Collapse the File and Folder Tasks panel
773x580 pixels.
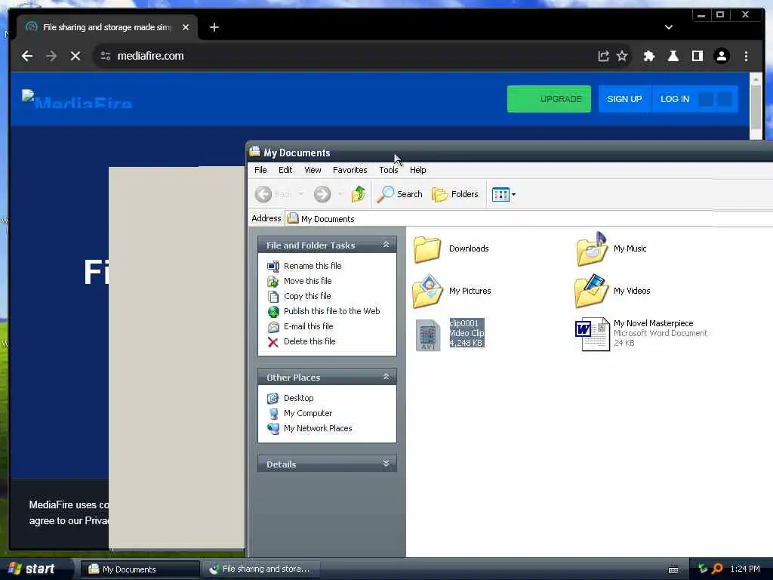386,245
